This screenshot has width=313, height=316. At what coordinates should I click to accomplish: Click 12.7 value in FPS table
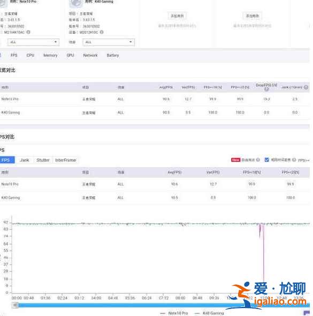pyautogui.click(x=213, y=184)
